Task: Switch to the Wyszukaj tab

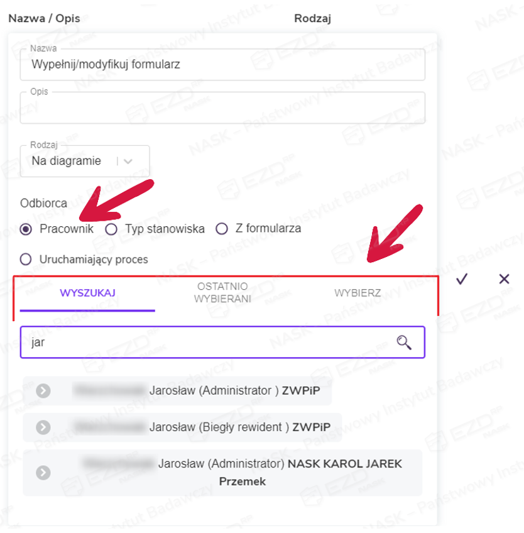Action: (x=87, y=293)
